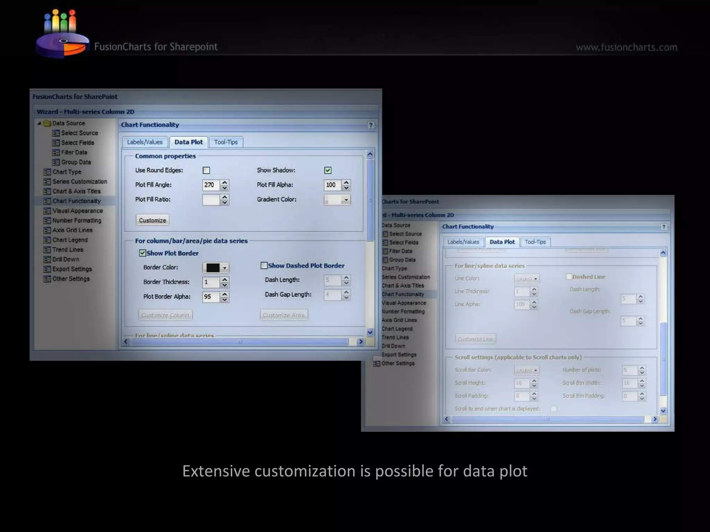Enable the Show Dashed Plot Border checkbox
The image size is (710, 532).
point(264,265)
